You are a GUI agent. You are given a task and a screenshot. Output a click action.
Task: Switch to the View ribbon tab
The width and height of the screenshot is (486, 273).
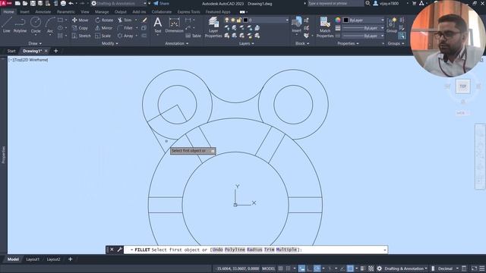[x=84, y=12]
